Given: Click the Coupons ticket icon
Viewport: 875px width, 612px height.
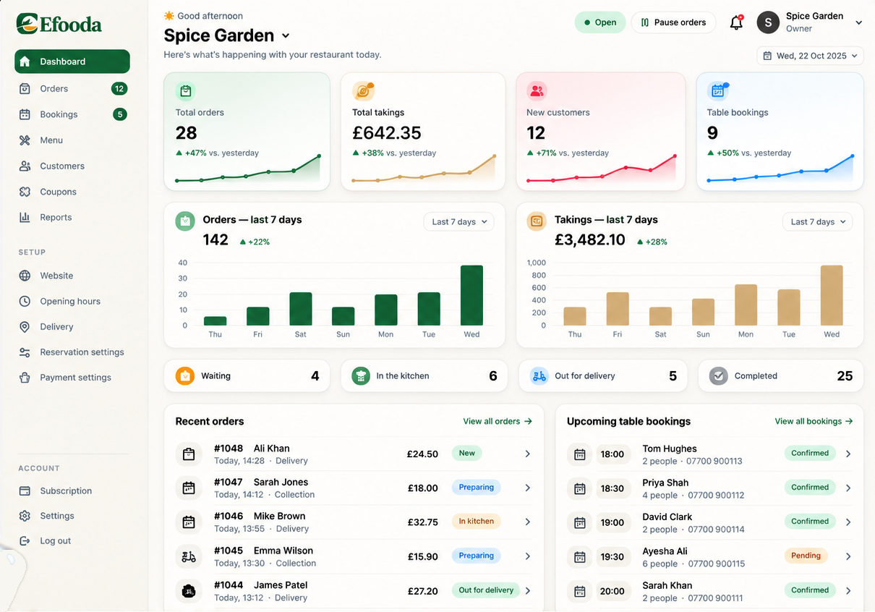Looking at the screenshot, I should tap(25, 192).
